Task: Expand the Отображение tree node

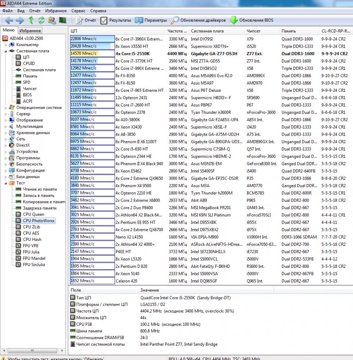Action: pyautogui.click(x=6, y=120)
